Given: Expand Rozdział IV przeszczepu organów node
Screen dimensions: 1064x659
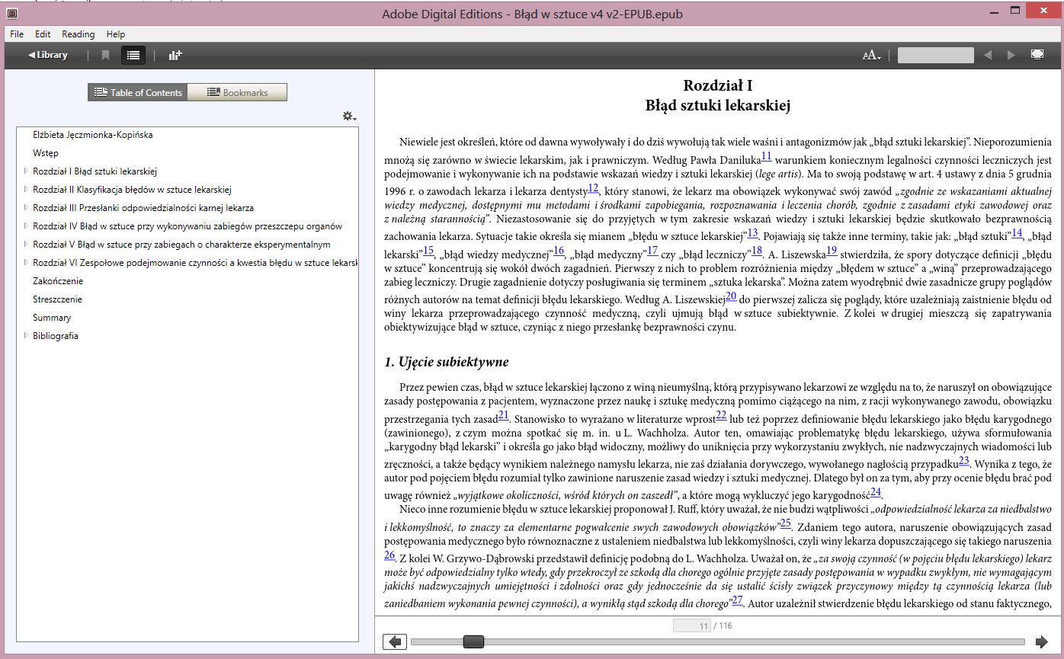Looking at the screenshot, I should click(x=26, y=226).
